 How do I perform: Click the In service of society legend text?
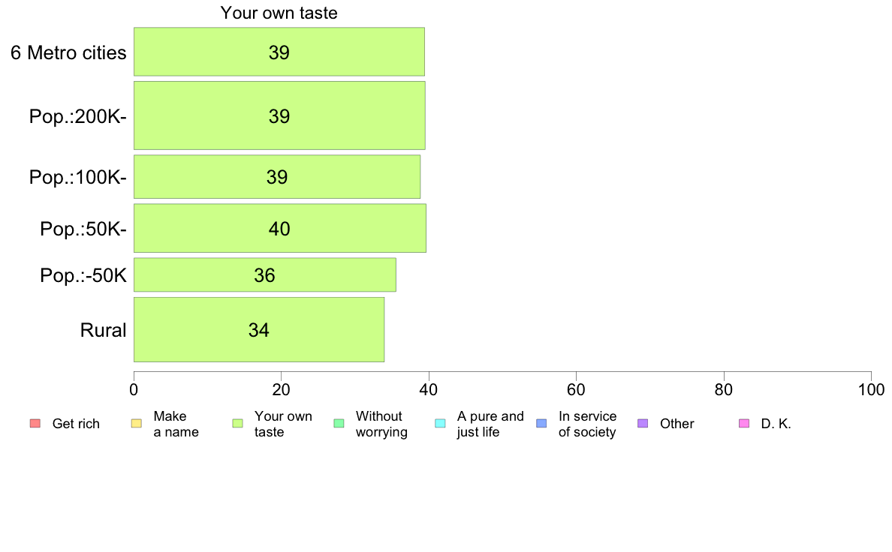pyautogui.click(x=587, y=424)
